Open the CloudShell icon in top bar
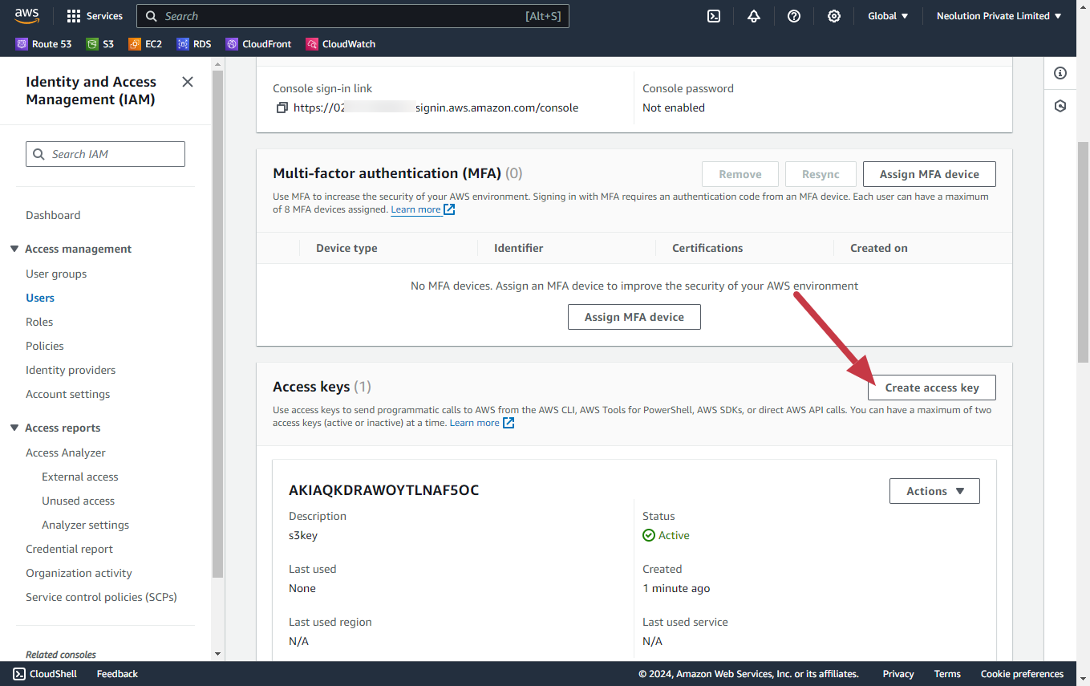Screen dimensions: 1090x686 coord(714,16)
